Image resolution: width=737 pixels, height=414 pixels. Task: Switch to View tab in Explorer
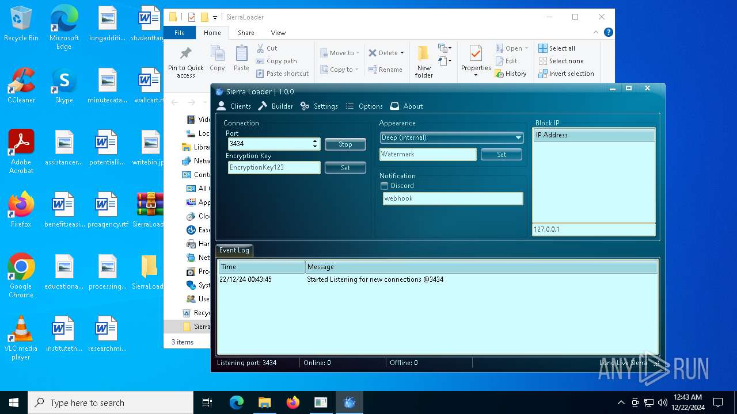point(278,33)
